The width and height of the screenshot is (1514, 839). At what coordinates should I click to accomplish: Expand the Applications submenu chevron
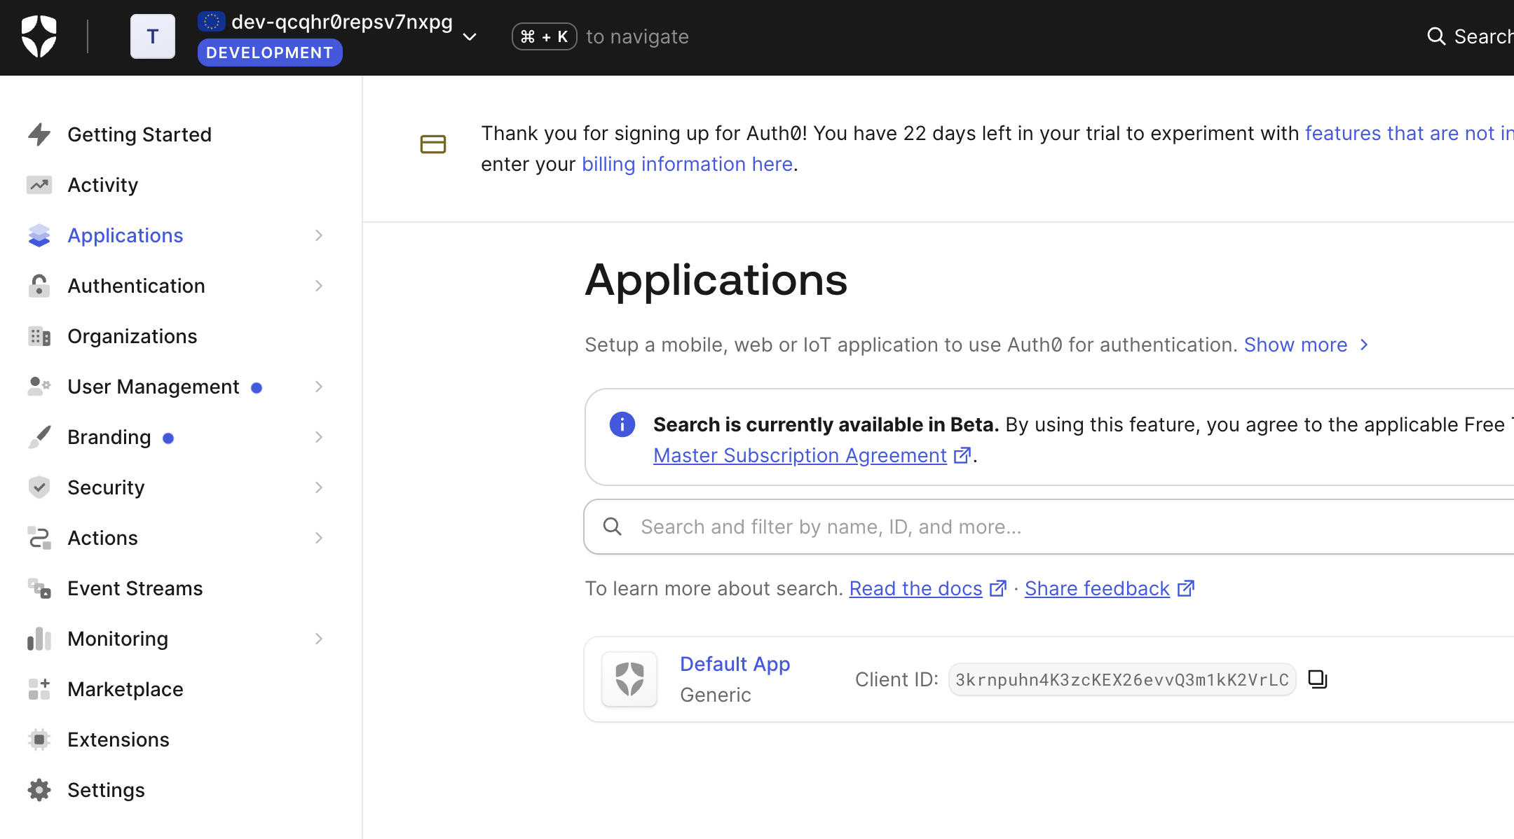point(319,235)
